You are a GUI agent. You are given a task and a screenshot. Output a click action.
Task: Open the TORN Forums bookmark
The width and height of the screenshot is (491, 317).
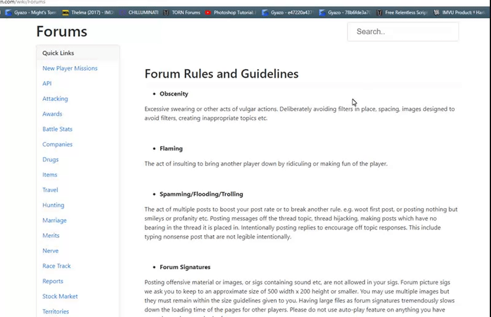point(182,12)
